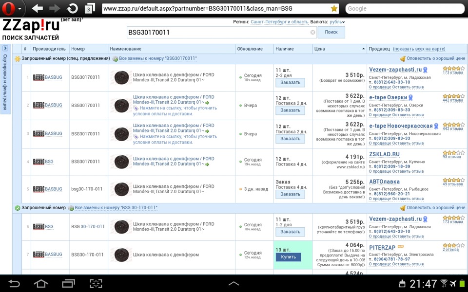This screenshot has width=468, height=292.
Task: Click upper Оповестить о хорошей цене link
Action: pos(436,58)
